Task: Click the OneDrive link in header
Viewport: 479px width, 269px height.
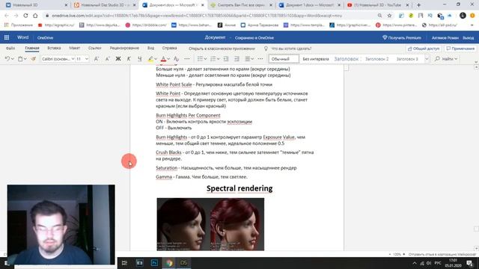Action: pyautogui.click(x=45, y=38)
